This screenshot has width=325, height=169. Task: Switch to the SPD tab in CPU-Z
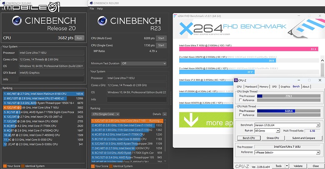click(275, 87)
